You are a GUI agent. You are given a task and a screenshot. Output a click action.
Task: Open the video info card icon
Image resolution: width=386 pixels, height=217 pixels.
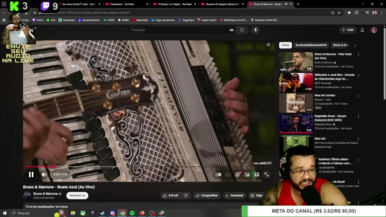pos(268,45)
